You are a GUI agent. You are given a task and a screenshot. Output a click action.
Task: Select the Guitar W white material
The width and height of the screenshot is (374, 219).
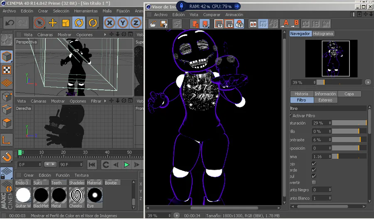click(x=23, y=197)
